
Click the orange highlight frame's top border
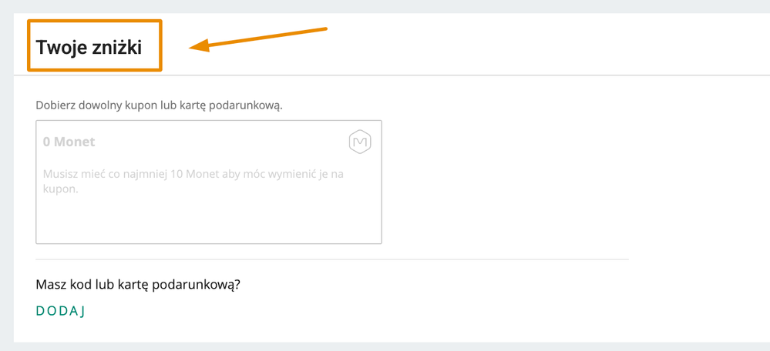point(94,21)
